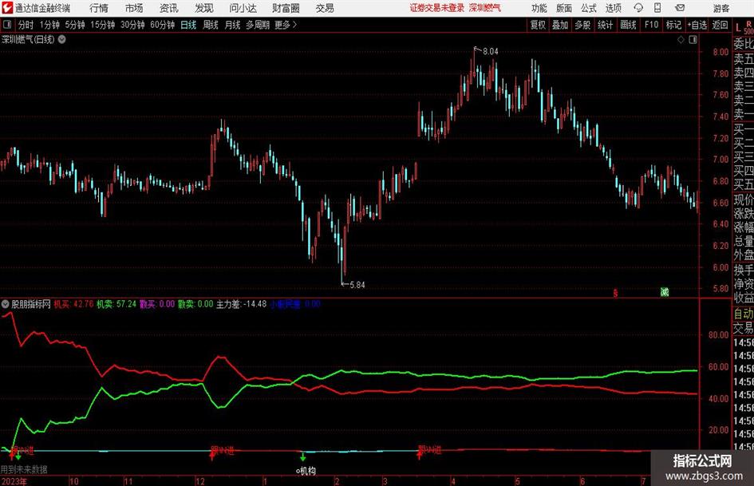Open the 版面 menu
This screenshot has width=754, height=486.
564,8
